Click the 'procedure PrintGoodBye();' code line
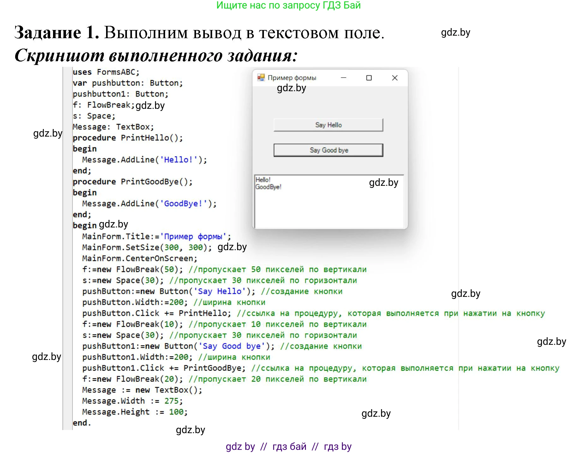Viewport: 578px width, 453px height. coord(132,182)
